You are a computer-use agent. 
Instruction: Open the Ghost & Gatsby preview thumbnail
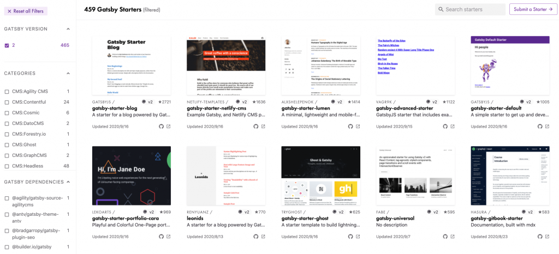321,176
